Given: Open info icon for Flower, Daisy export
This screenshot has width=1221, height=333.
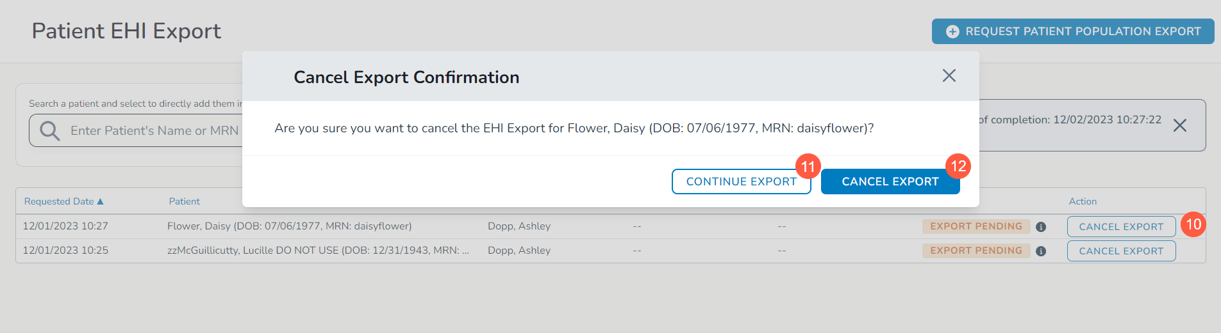Looking at the screenshot, I should pyautogui.click(x=1041, y=227).
